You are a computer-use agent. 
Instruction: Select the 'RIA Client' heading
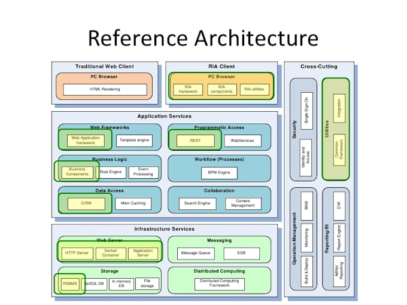pyautogui.click(x=221, y=66)
